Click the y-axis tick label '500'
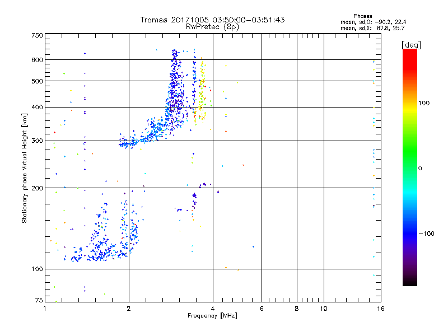Image resolution: width=448 pixels, height=336 pixels. click(38, 81)
